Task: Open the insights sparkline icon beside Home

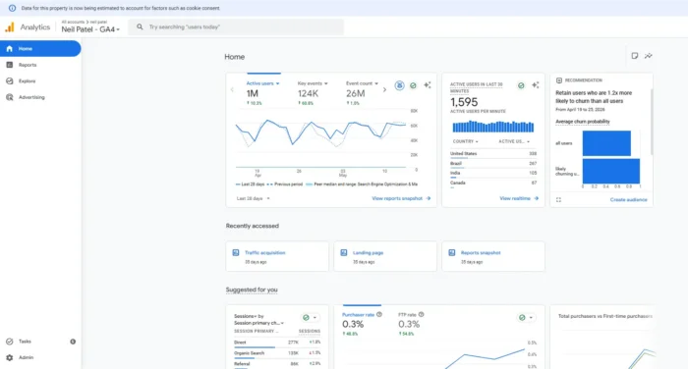Action: tap(648, 56)
